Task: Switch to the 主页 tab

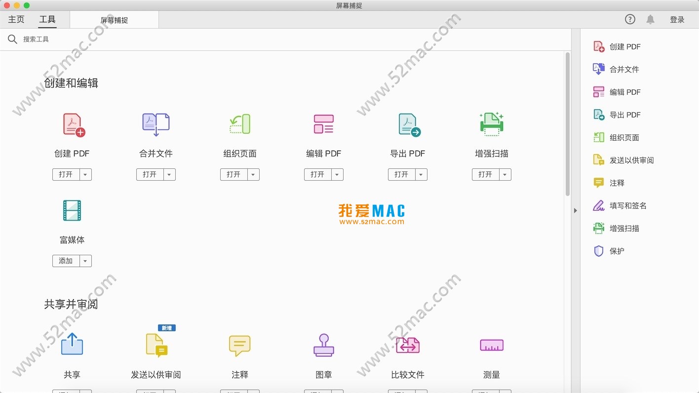Action: tap(16, 19)
